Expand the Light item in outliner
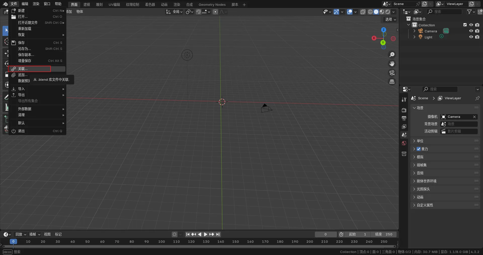483x255 pixels. tap(414, 37)
